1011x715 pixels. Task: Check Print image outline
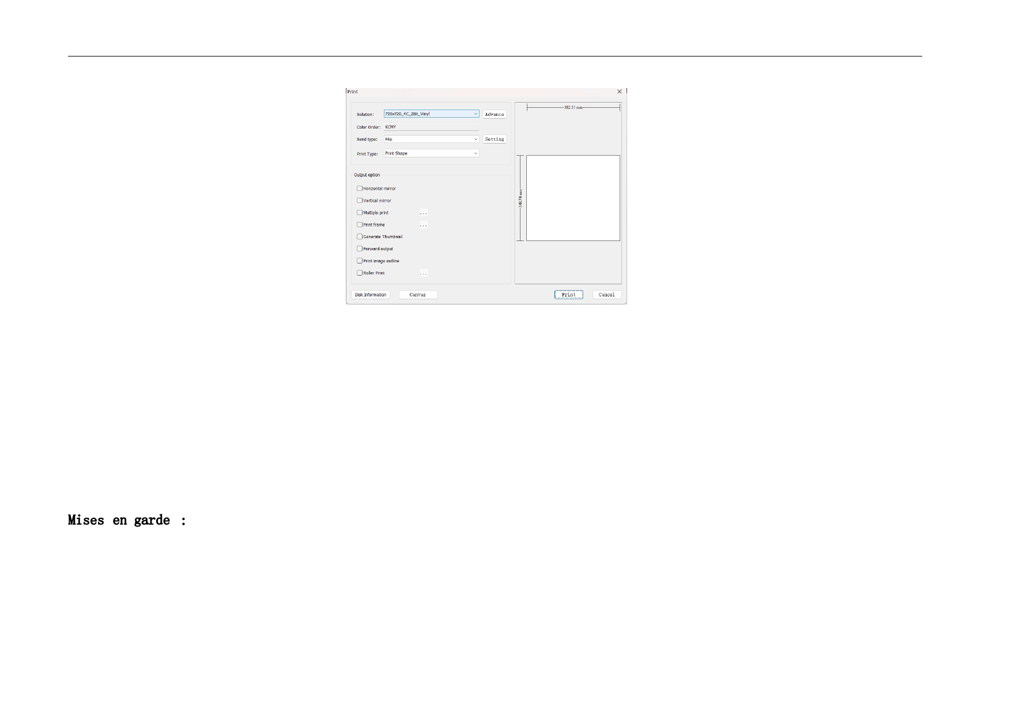coord(360,261)
